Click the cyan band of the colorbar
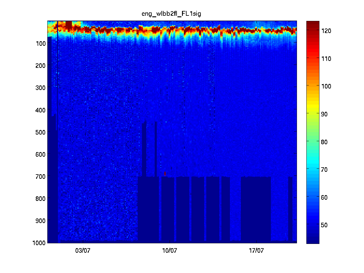 pyautogui.click(x=313, y=162)
